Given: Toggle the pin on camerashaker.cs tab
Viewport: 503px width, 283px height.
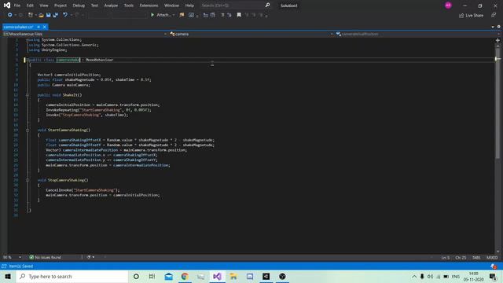Looking at the screenshot, I should coord(39,27).
